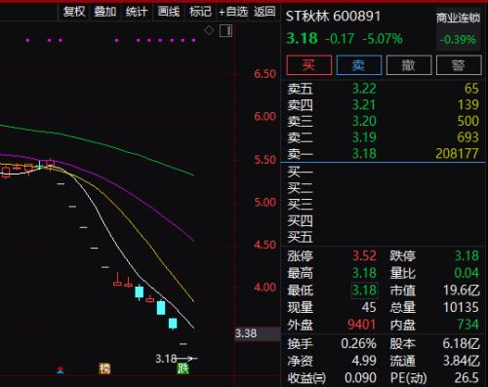Select the 卖五 price 3.22
The height and width of the screenshot is (387, 488).
click(x=364, y=89)
